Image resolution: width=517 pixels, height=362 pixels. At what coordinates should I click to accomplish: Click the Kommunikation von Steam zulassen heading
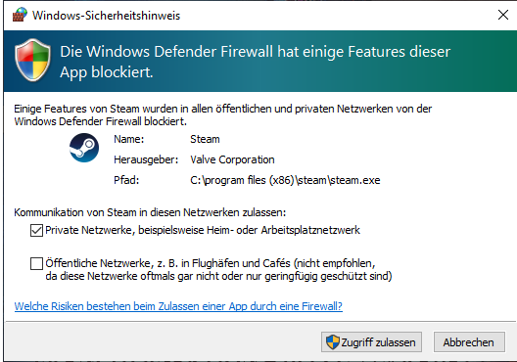tap(150, 212)
